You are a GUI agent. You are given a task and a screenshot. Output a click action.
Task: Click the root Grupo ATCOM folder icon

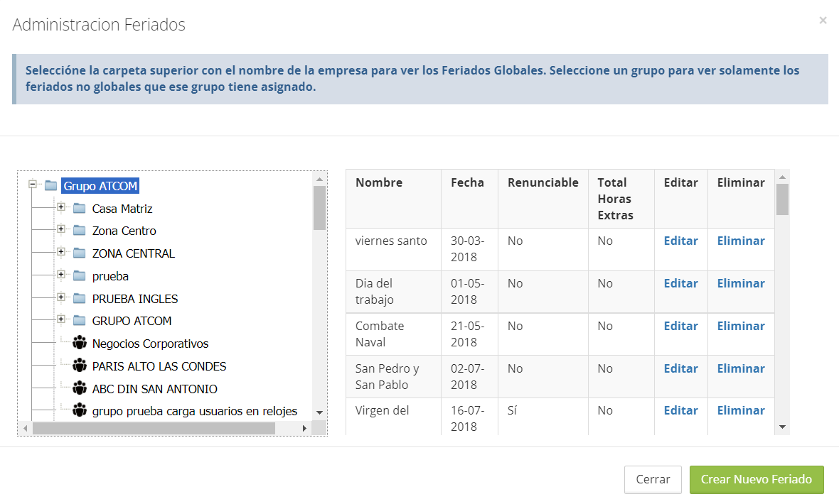pyautogui.click(x=50, y=186)
